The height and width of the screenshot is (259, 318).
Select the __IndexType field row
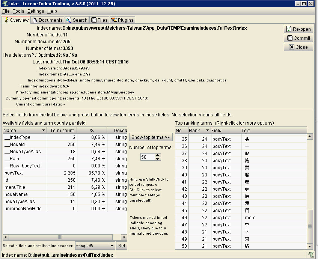pyautogui.click(x=65, y=137)
